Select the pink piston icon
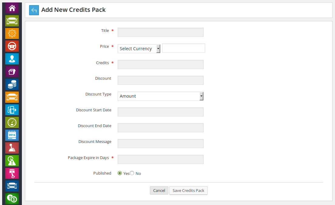The image size is (335, 205). [12, 173]
